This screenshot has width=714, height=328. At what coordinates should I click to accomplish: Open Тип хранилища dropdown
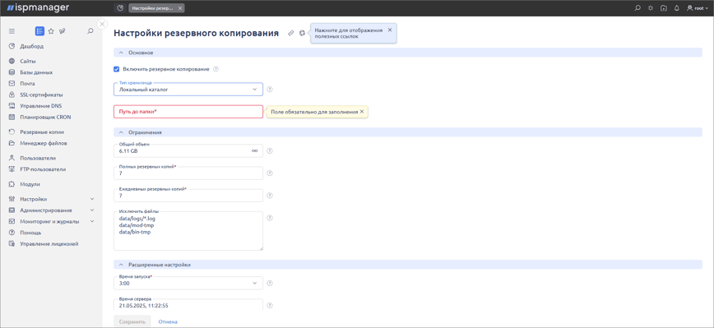(x=188, y=89)
